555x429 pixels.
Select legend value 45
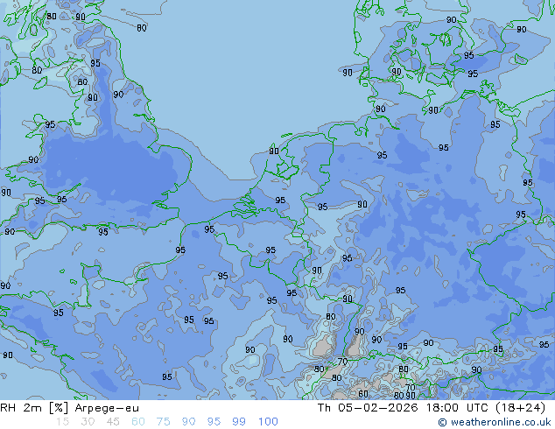point(113,422)
